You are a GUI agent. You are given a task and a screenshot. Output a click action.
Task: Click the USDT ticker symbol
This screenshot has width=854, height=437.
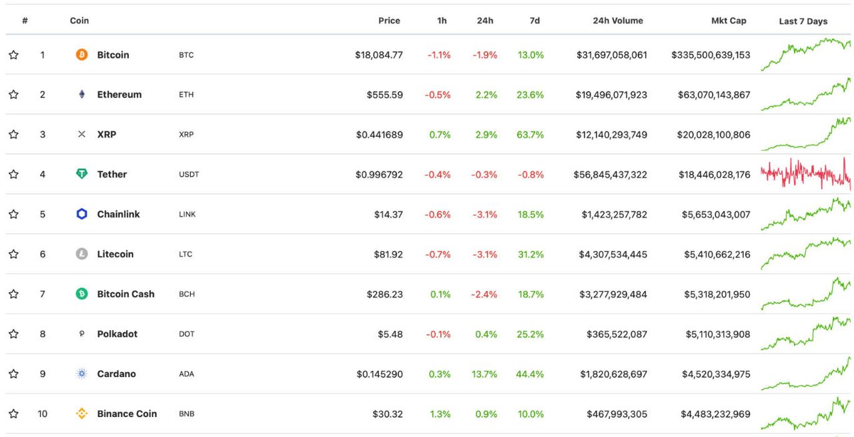tap(189, 174)
